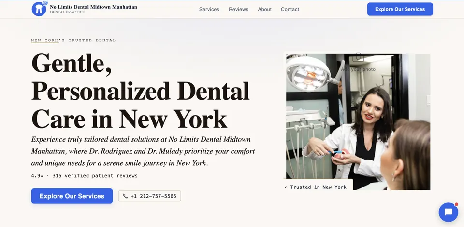The image size is (464, 227).
Task: Click the DENTAL PRACTICE subtitle
Action: (x=67, y=12)
